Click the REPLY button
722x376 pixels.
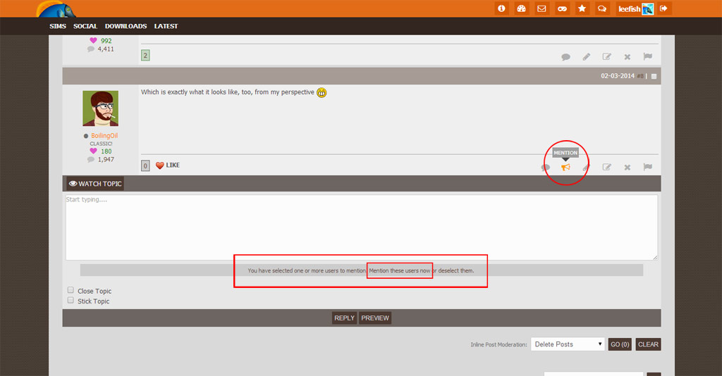tap(344, 318)
